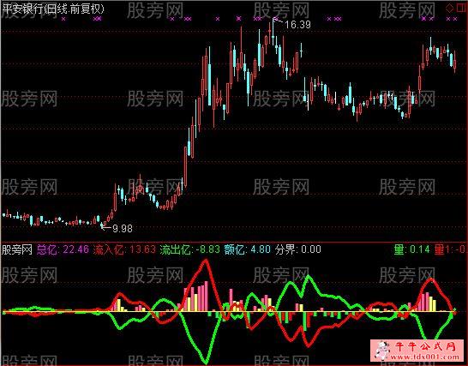Screen dimensions: 468x366
Task: Open the www.tdx001.com link
Action: [x=425, y=357]
